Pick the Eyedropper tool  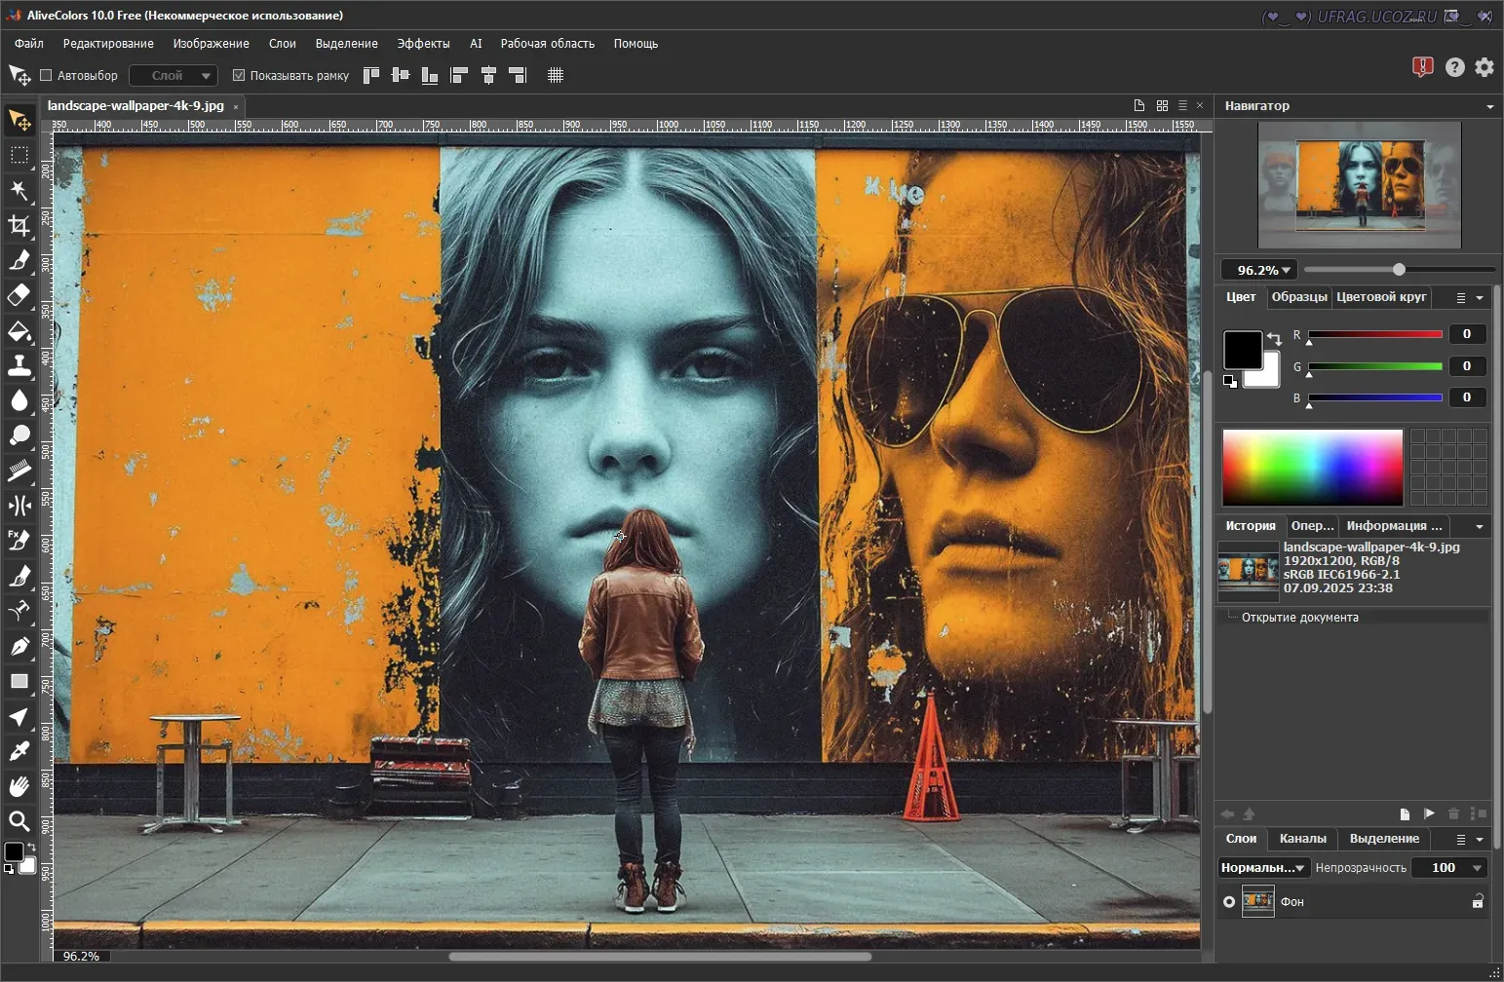(x=19, y=751)
